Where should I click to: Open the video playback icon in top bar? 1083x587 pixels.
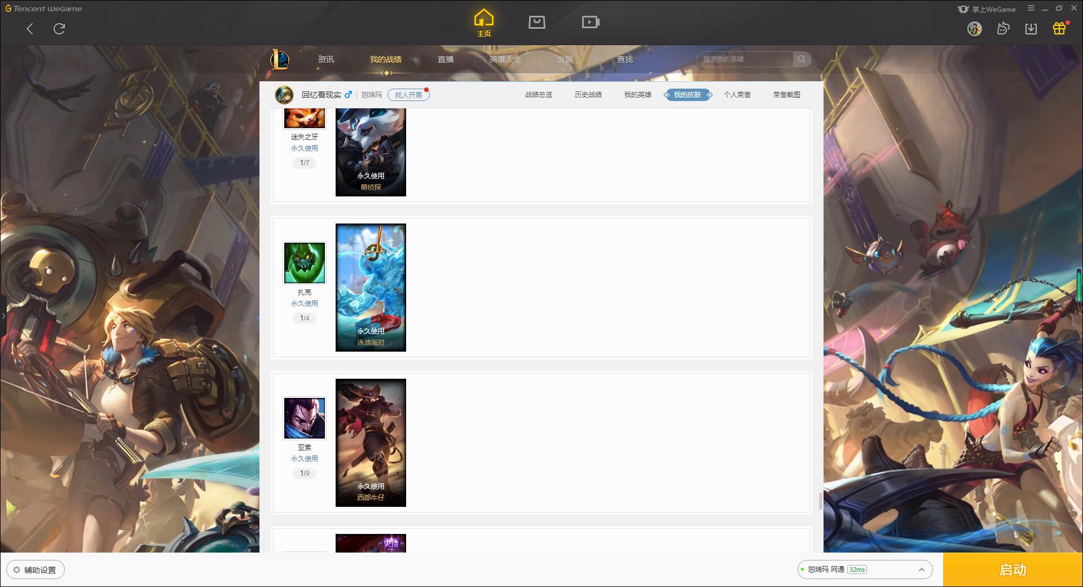(591, 22)
